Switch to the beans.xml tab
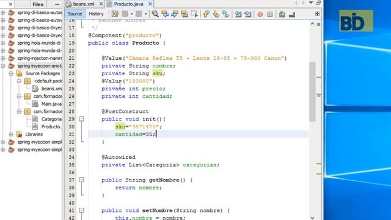Image resolution: width=391 pixels, height=220 pixels. [x=84, y=4]
